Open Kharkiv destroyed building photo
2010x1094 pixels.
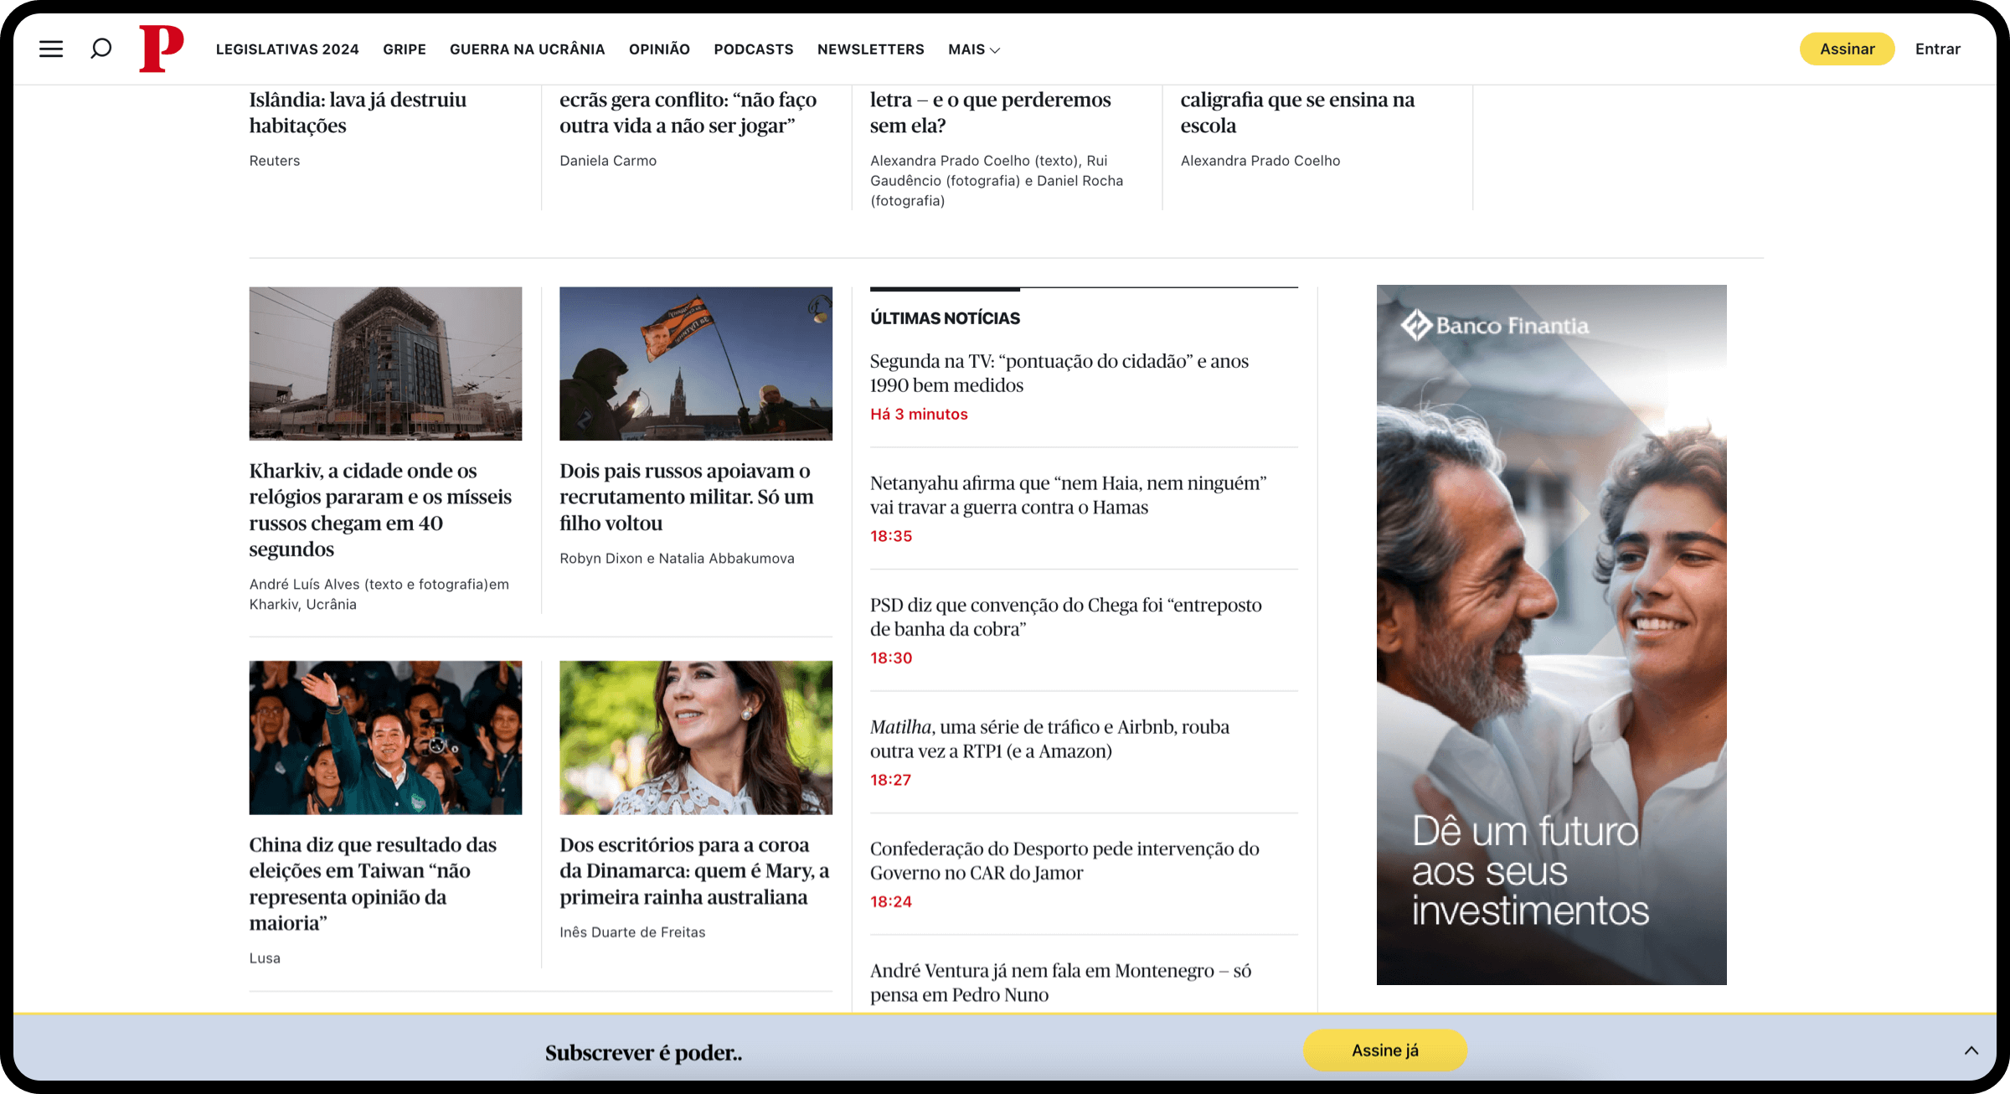pos(385,364)
